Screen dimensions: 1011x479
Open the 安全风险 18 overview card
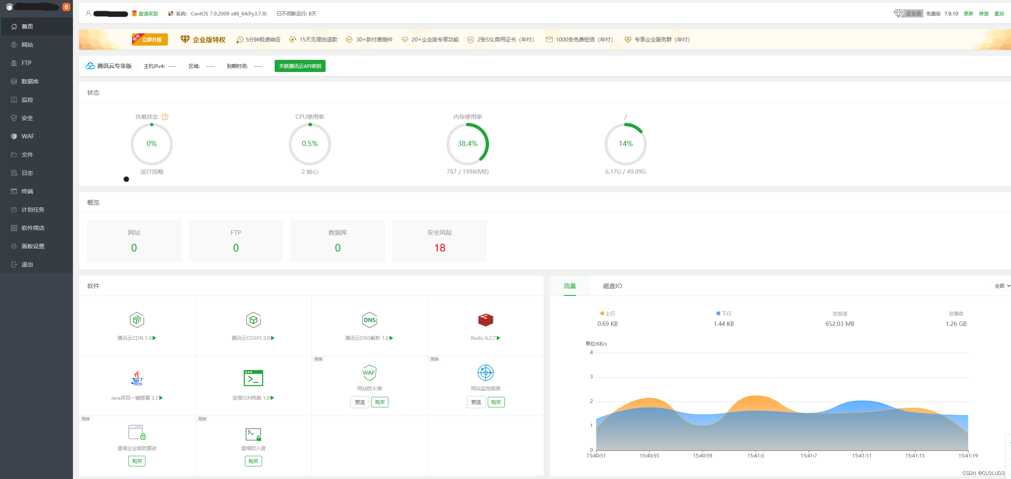439,241
